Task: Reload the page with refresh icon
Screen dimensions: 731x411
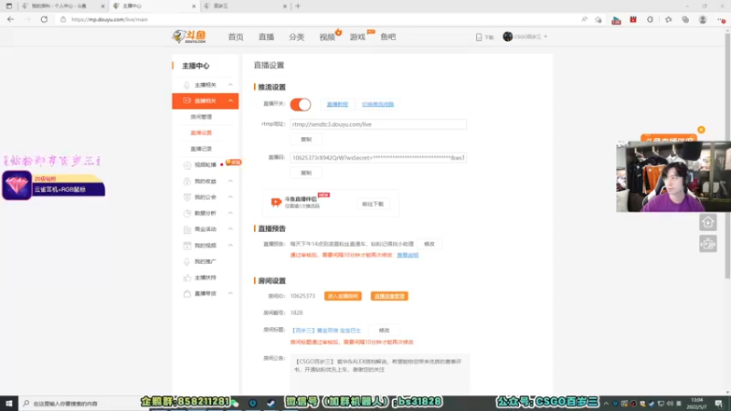Action: click(x=44, y=19)
